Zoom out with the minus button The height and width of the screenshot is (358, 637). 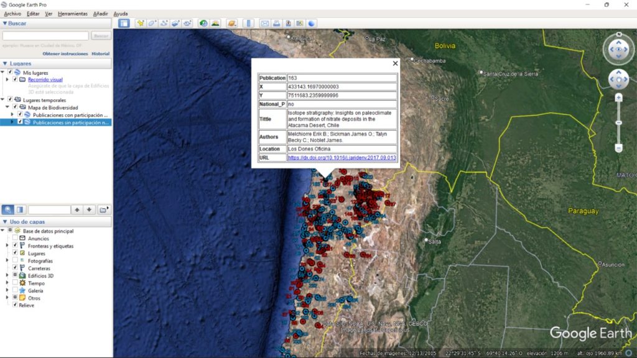click(x=619, y=148)
